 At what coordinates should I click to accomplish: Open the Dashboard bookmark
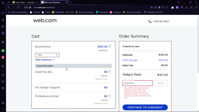click(58, 12)
